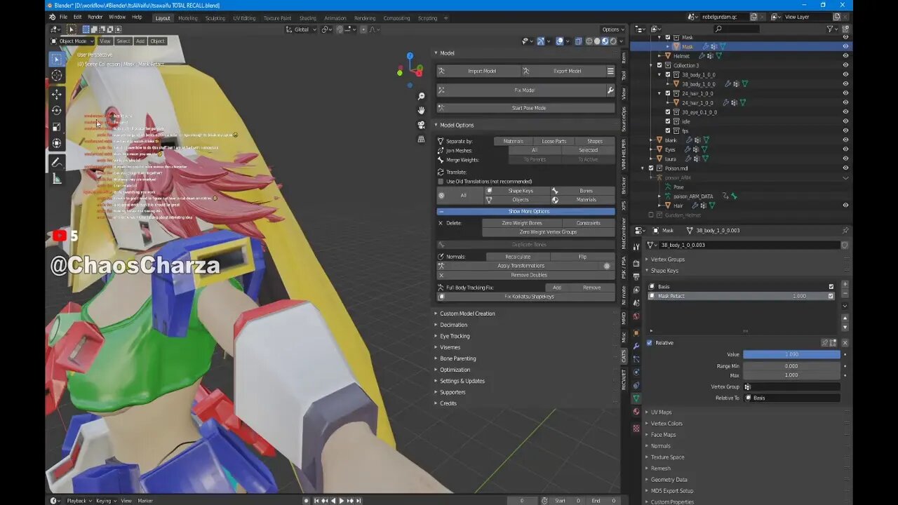Image resolution: width=898 pixels, height=505 pixels.
Task: Select the Move tool
Action: pyautogui.click(x=57, y=94)
